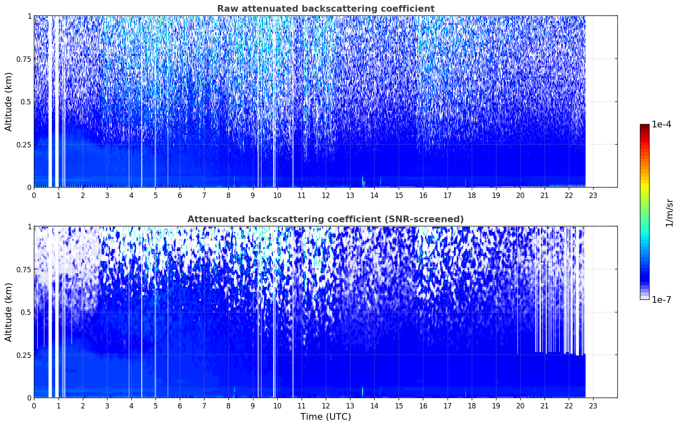
Task: Click the hour 10 tick label under the SNR-screened plot
Action: 277,406
